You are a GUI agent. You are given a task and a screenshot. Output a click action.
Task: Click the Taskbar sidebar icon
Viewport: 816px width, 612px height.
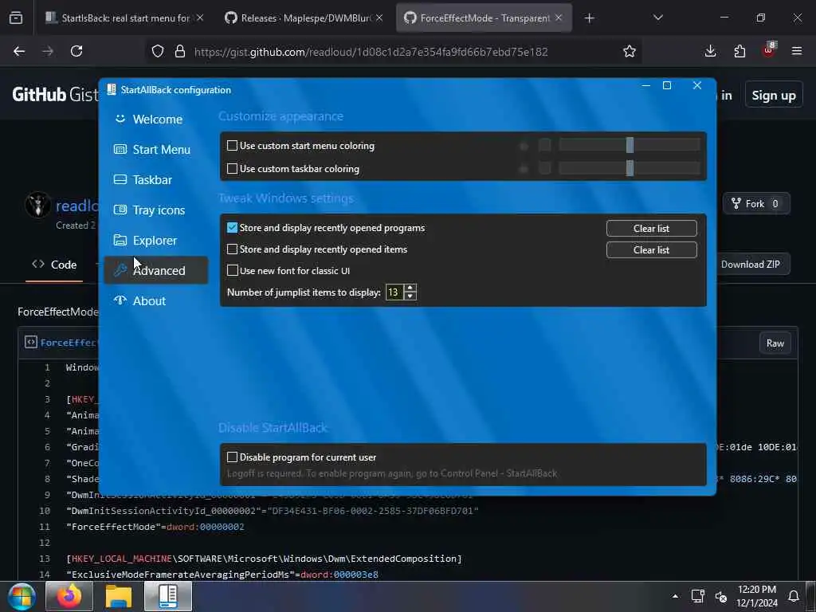[x=120, y=179]
